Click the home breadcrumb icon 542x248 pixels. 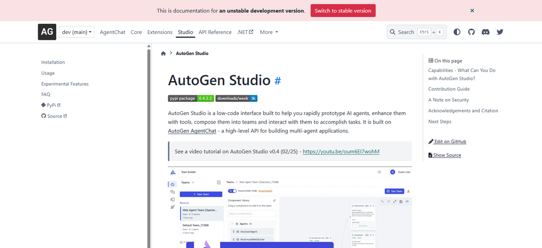coord(163,54)
